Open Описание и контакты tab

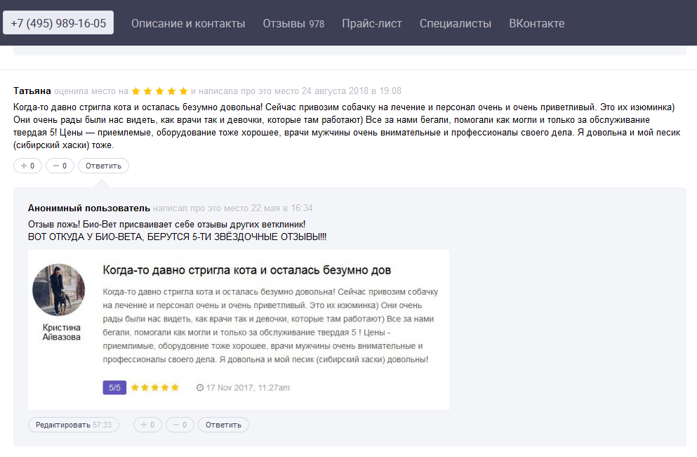point(188,23)
